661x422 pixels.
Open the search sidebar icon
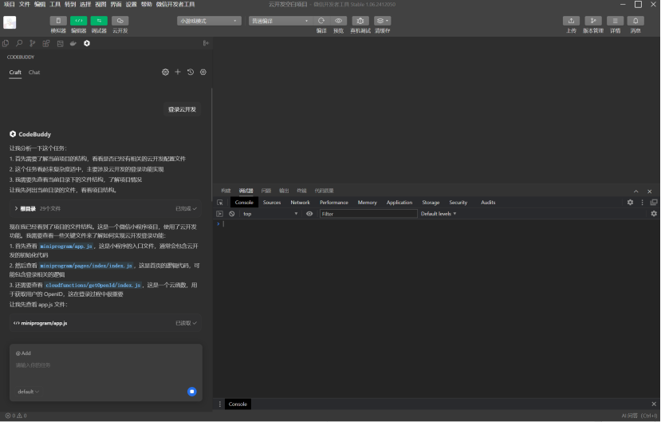pyautogui.click(x=19, y=43)
